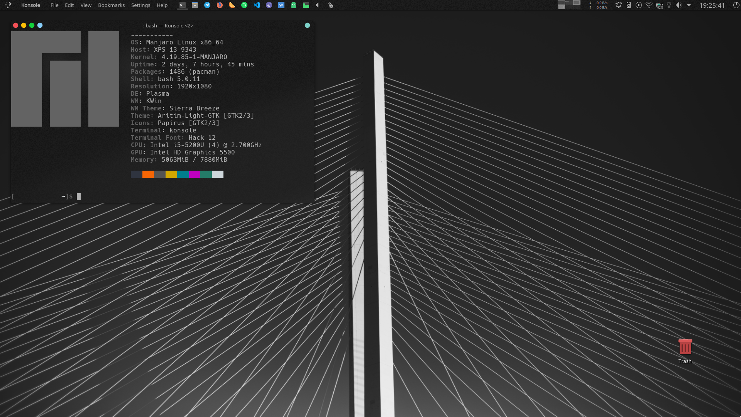
Task: Click the terminal prompt cursor after ~]$
Action: click(79, 197)
